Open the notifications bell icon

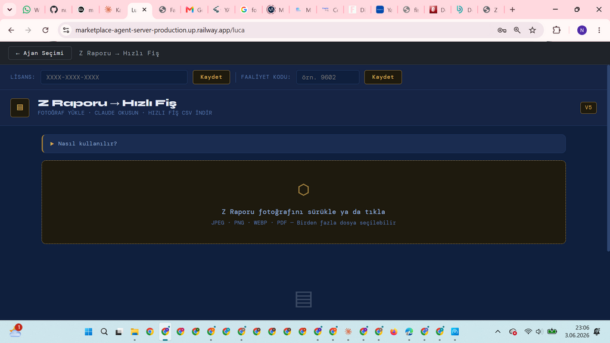(x=597, y=332)
